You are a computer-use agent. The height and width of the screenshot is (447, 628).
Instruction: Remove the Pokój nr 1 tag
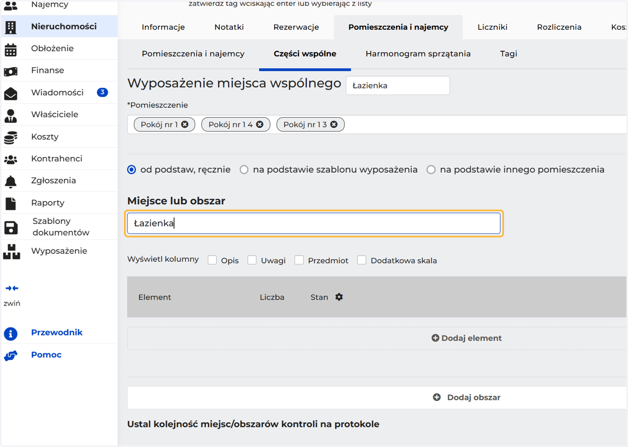pos(185,125)
